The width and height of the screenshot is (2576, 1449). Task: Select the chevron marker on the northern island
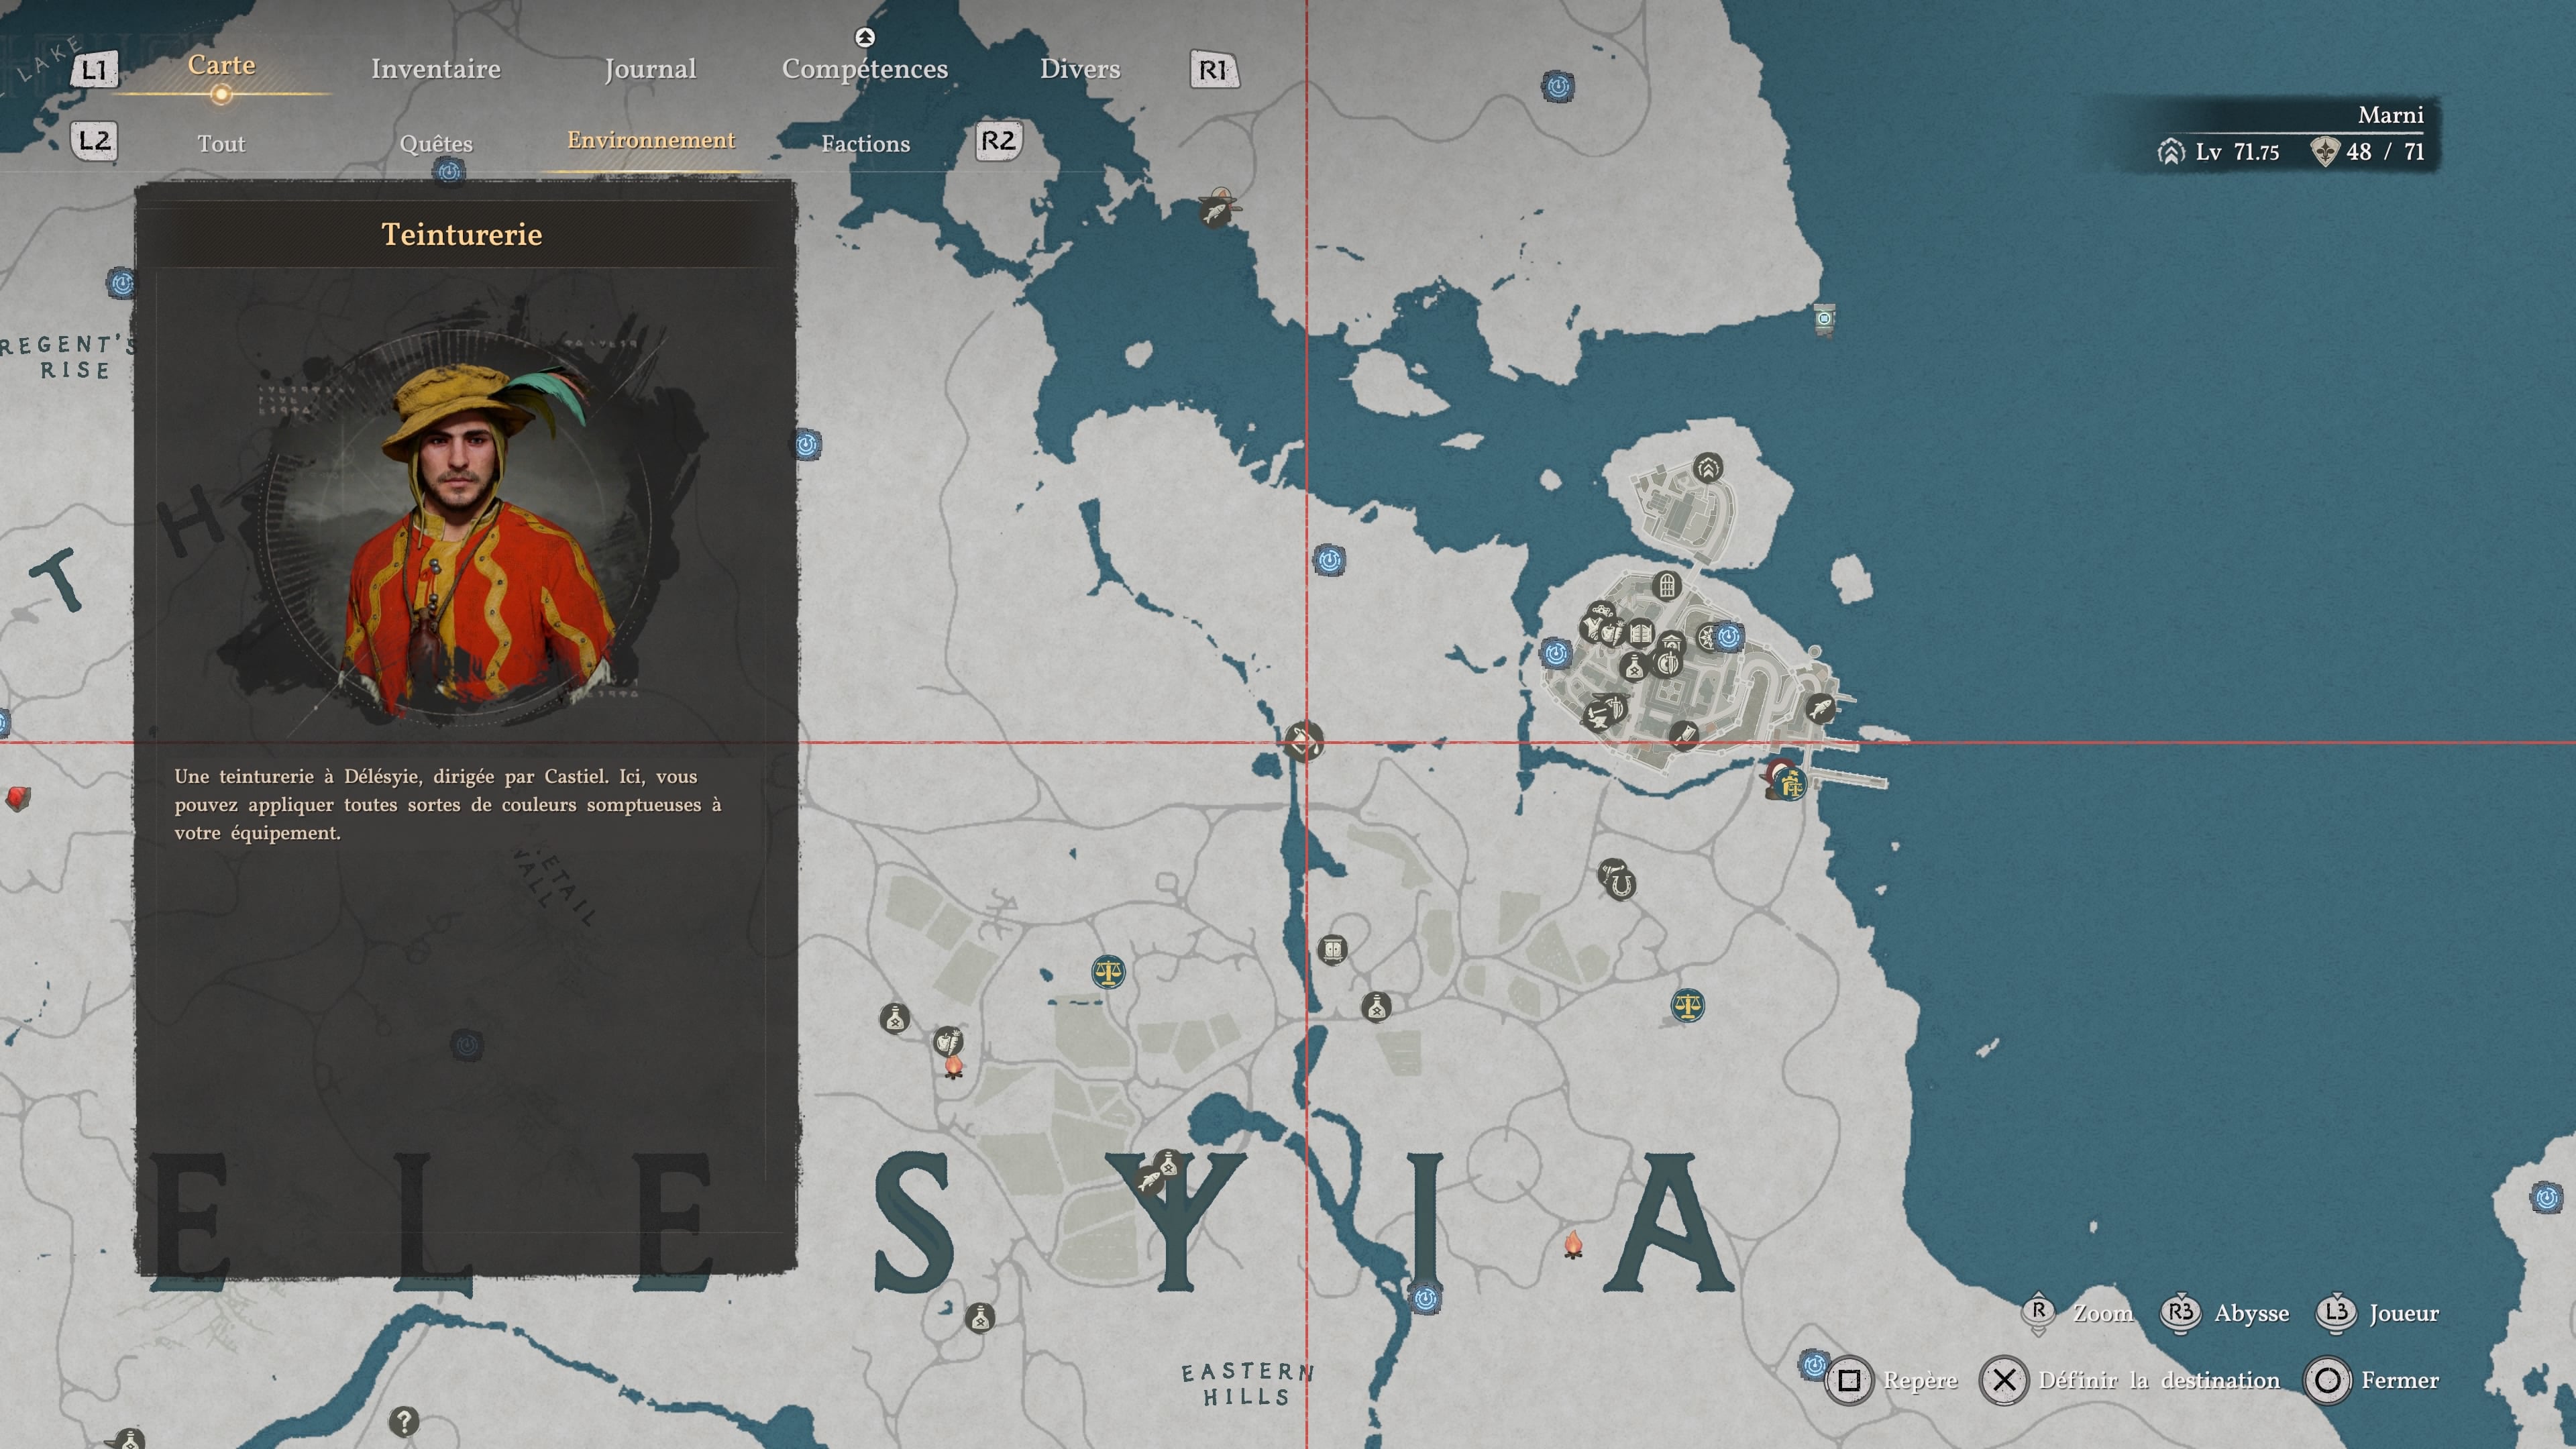coord(1708,467)
